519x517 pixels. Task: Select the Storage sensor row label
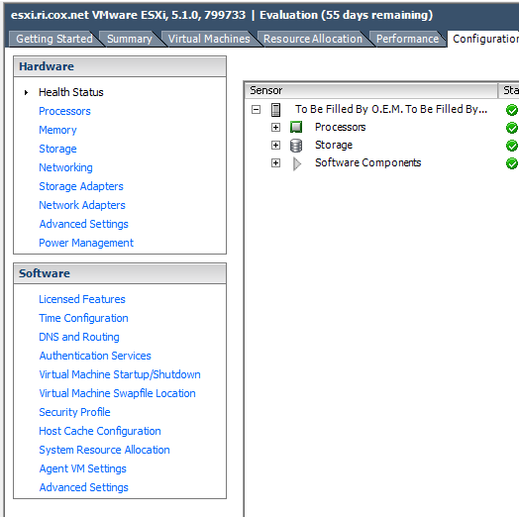tap(334, 146)
